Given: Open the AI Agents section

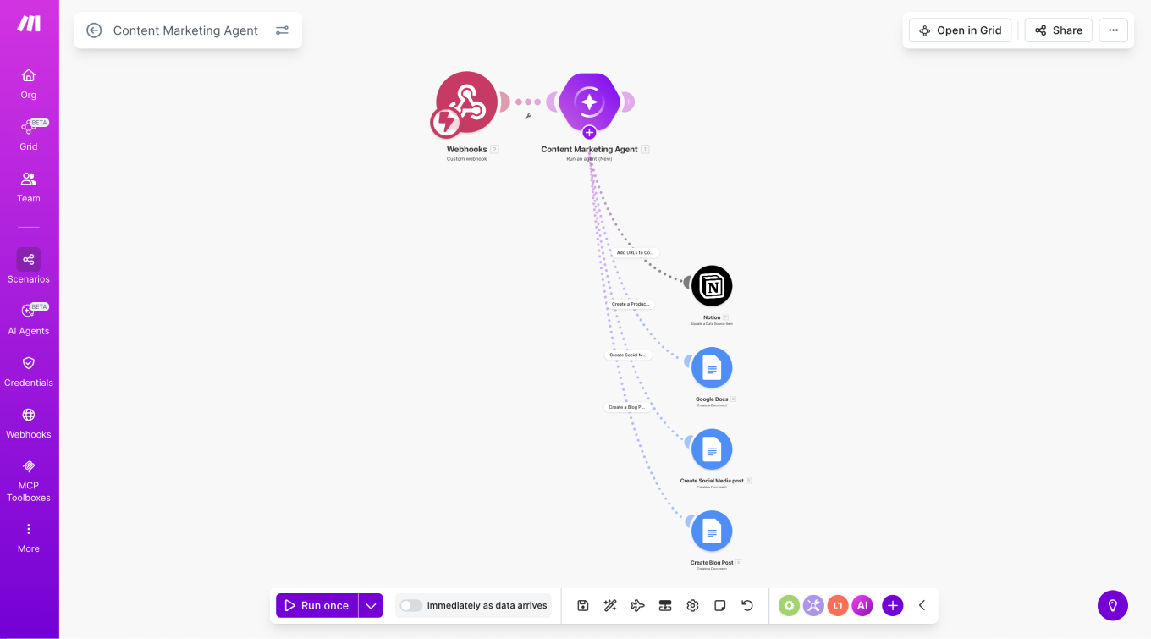Looking at the screenshot, I should pos(29,319).
